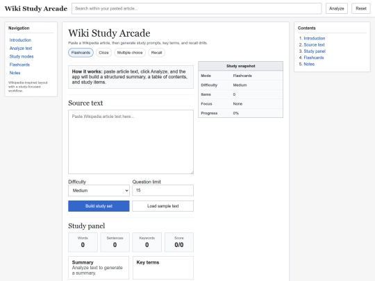Click the 'Source text' section heading
This screenshot has width=375, height=281.
point(85,103)
